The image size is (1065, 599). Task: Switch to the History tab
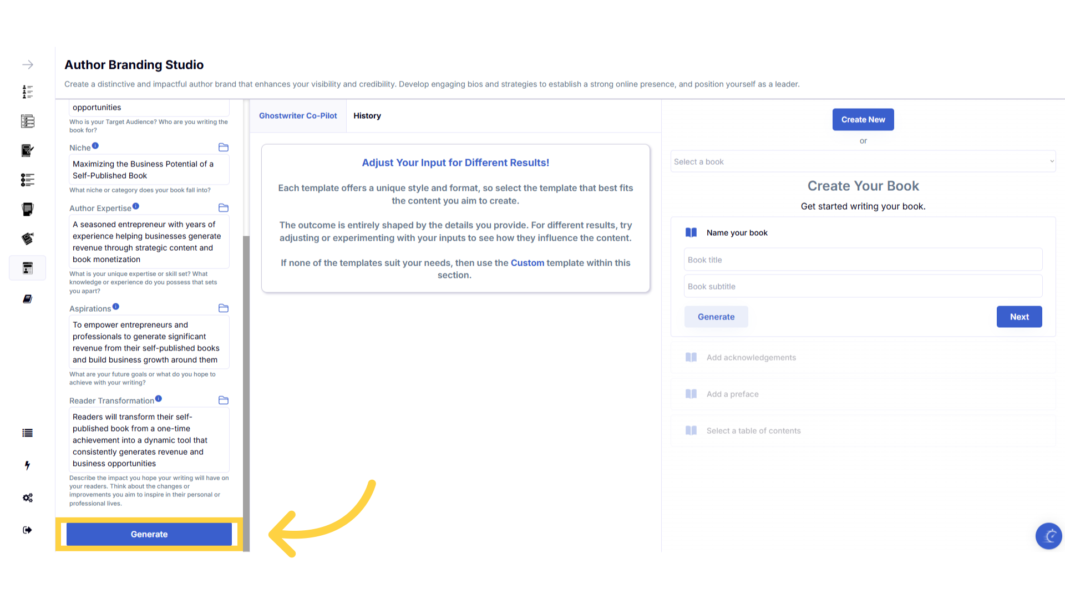(367, 116)
